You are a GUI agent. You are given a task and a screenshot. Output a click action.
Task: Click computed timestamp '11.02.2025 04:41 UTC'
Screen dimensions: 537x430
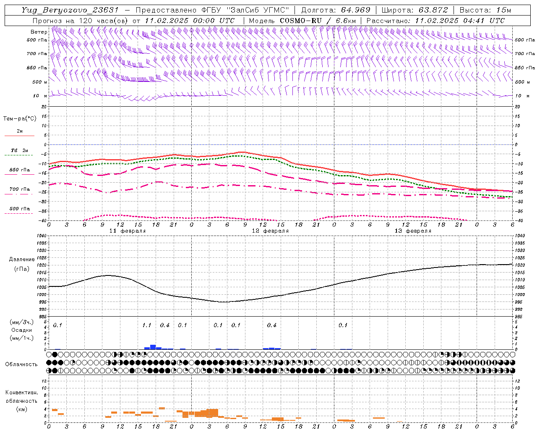tap(460, 21)
